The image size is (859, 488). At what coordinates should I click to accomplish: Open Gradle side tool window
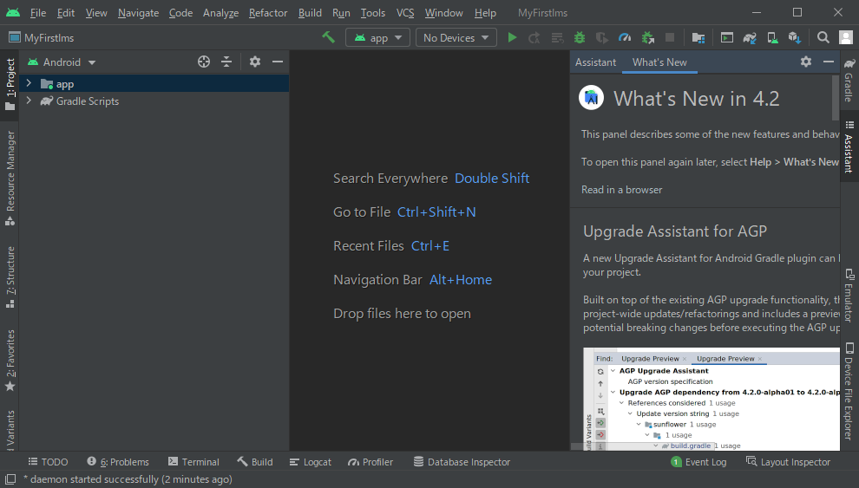(x=849, y=80)
